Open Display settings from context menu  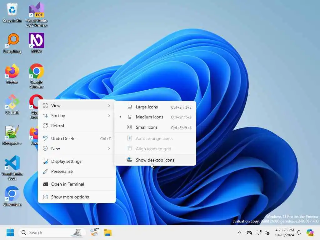(x=77, y=162)
